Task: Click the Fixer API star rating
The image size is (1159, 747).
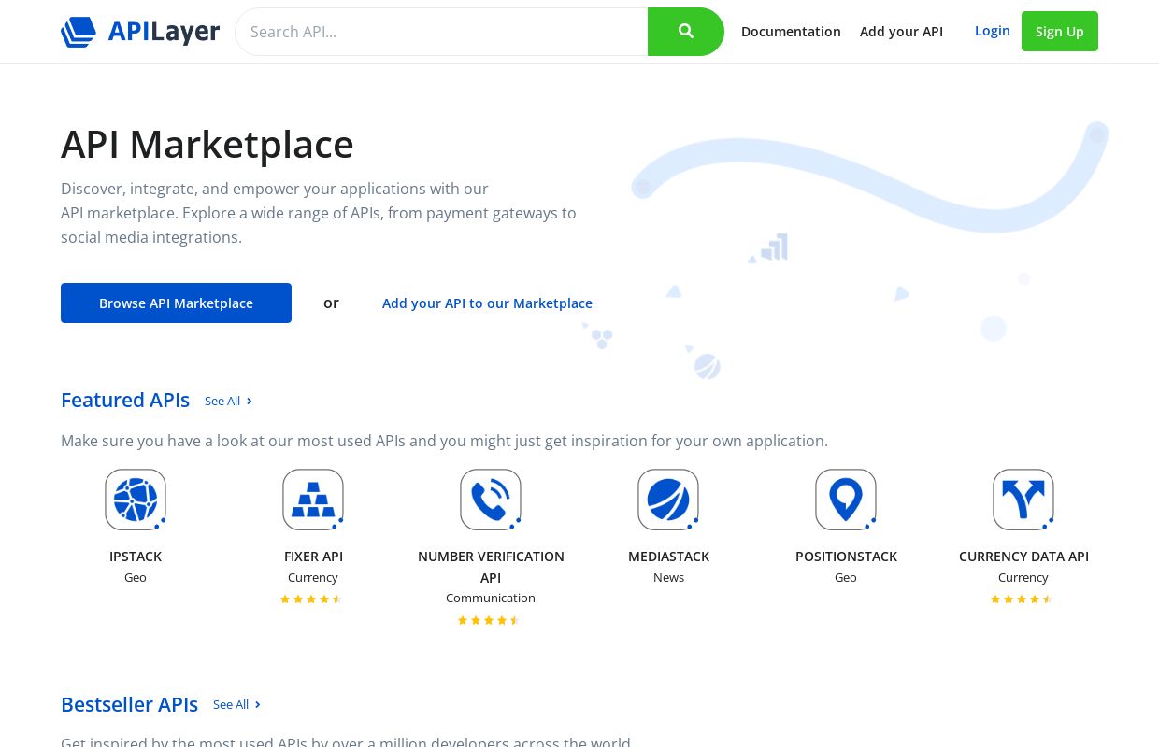Action: point(311,599)
